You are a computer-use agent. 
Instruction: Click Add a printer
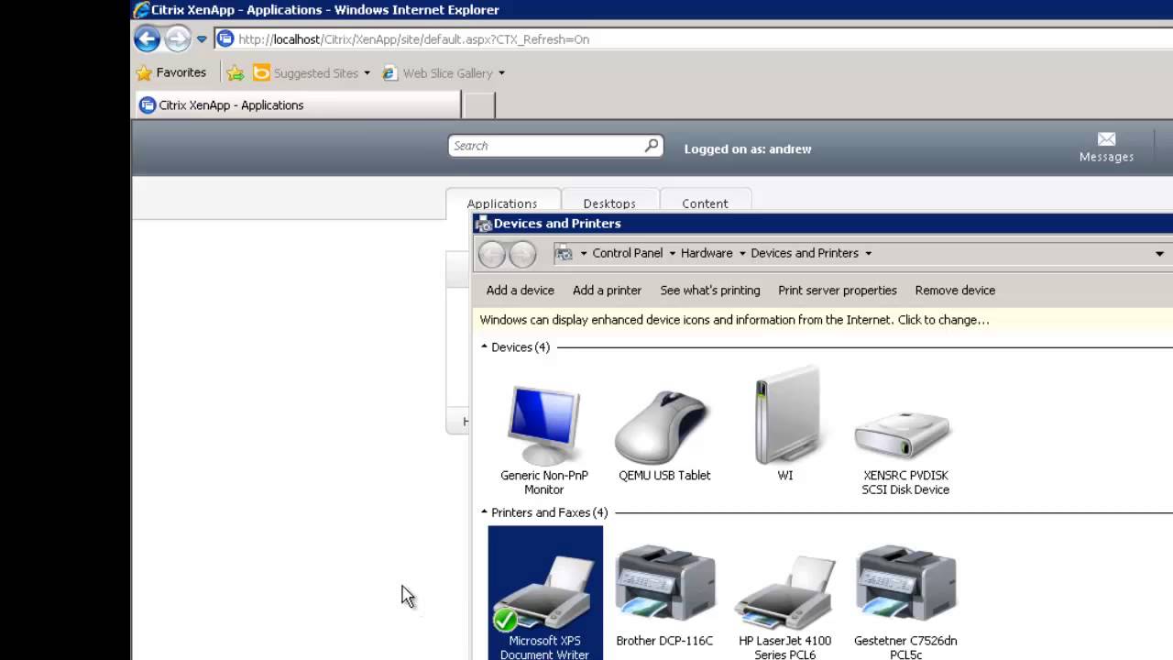[607, 291]
